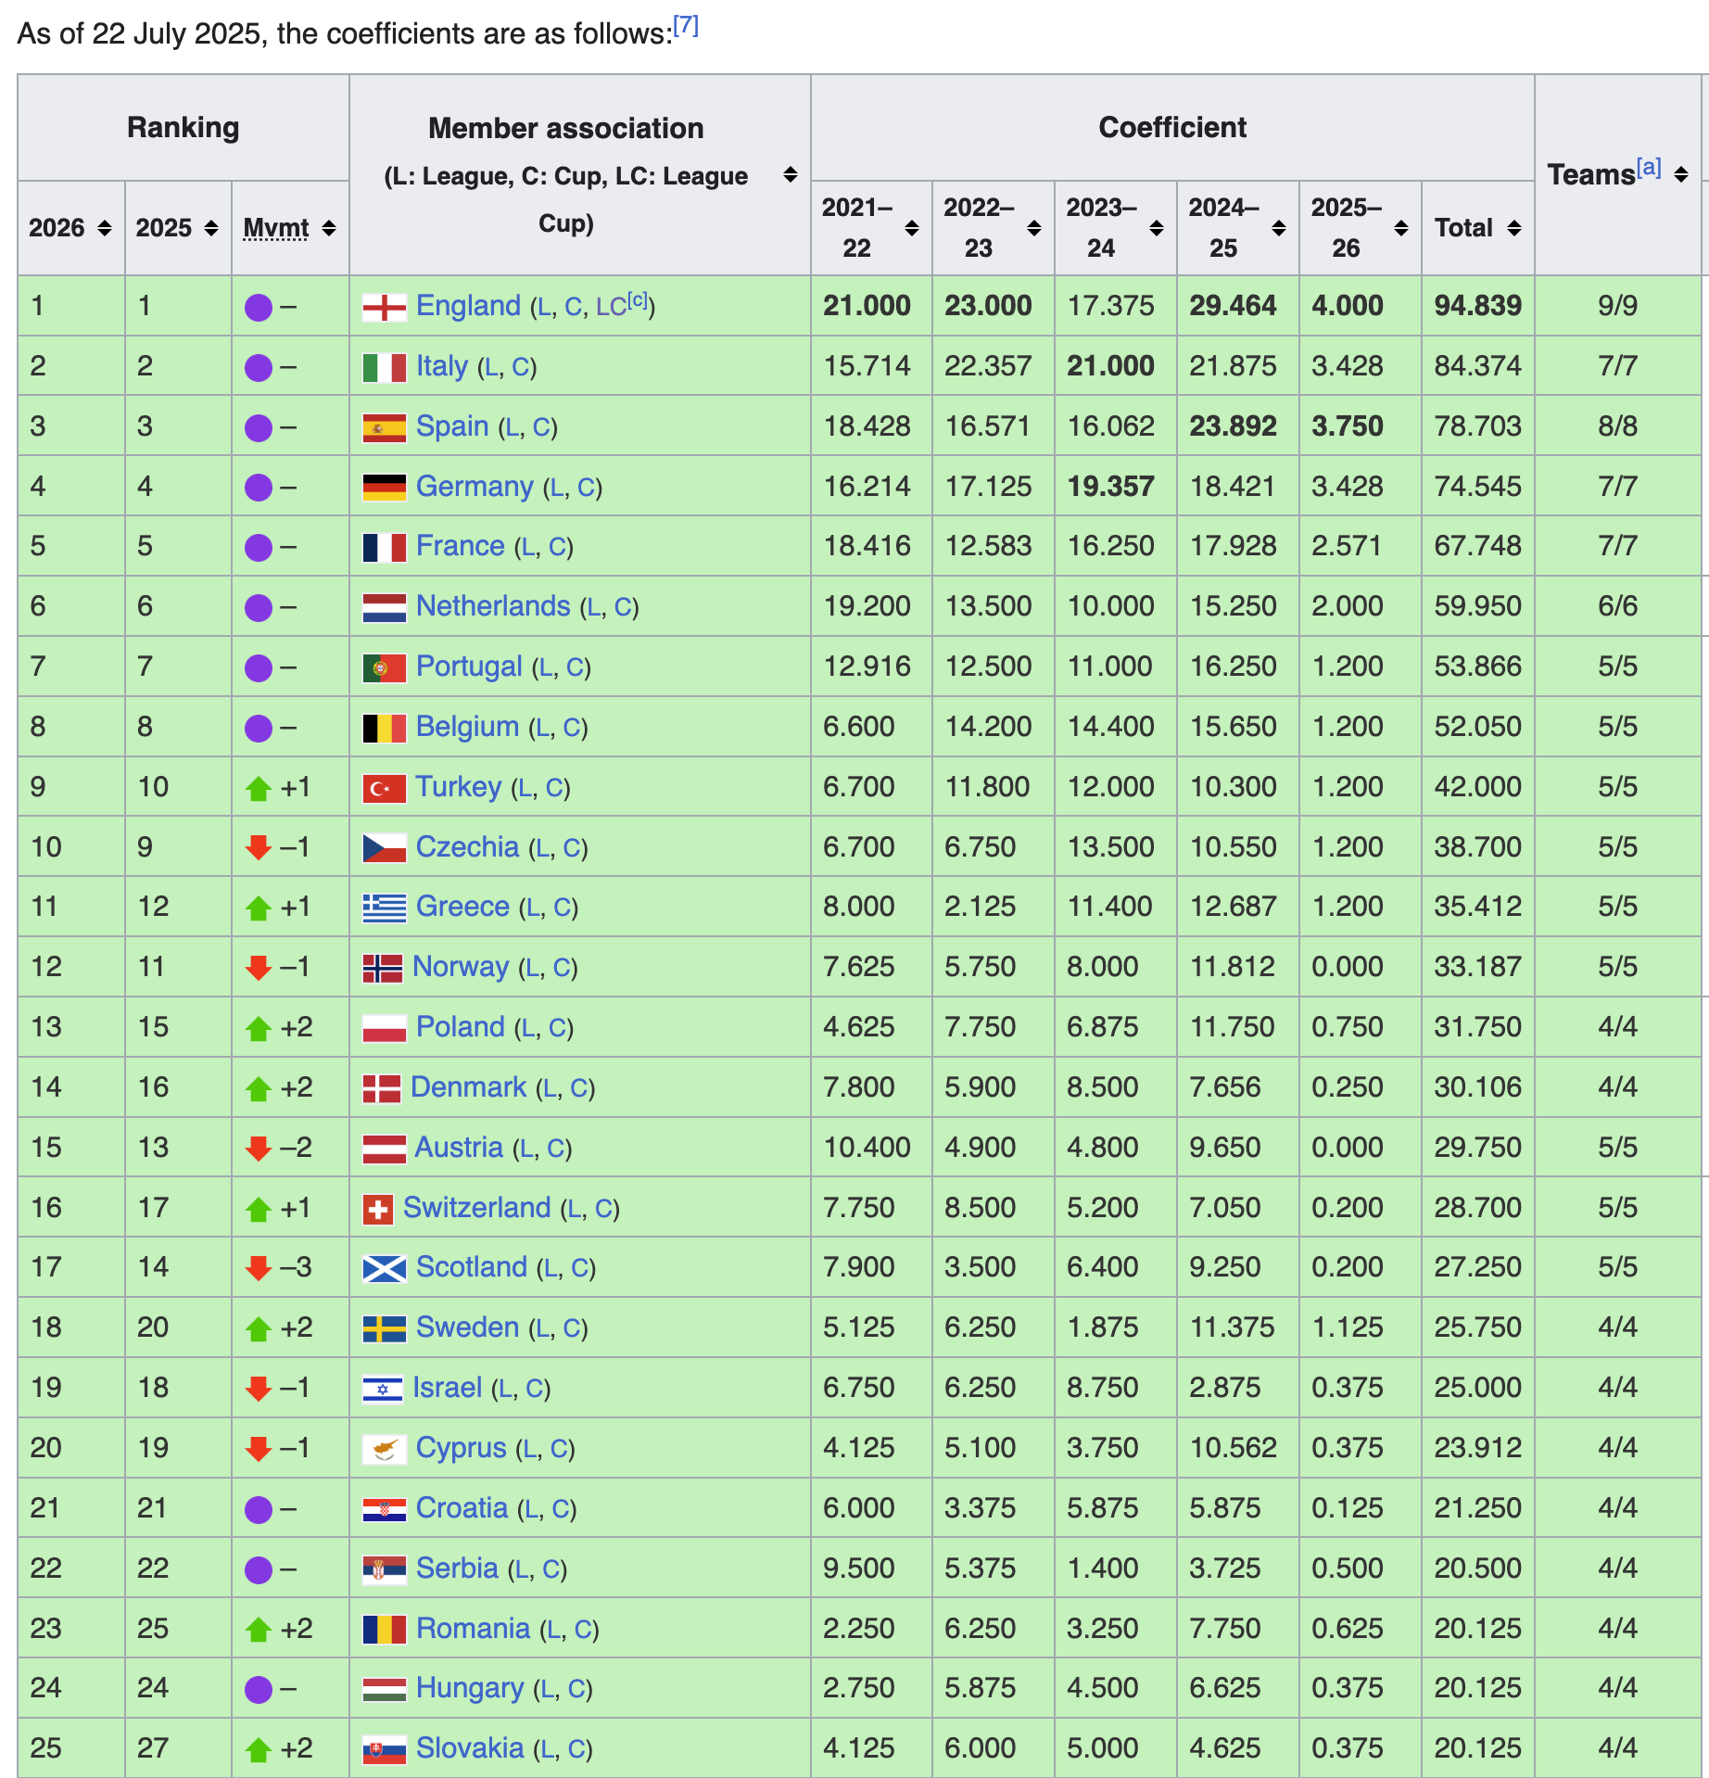Sort by Teams column arrows
The image size is (1709, 1778).
coord(1681,174)
